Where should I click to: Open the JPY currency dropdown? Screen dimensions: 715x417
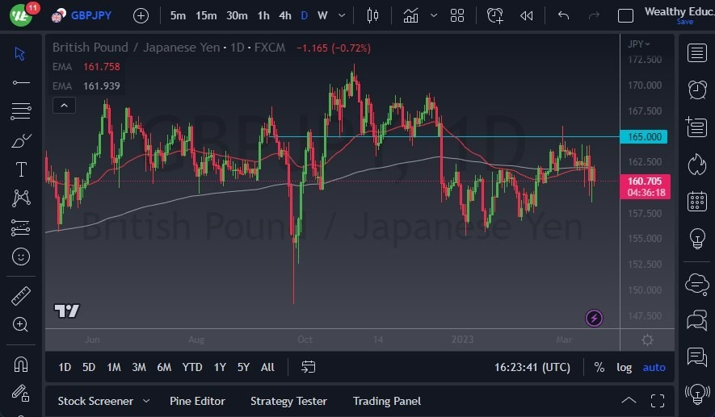[638, 44]
